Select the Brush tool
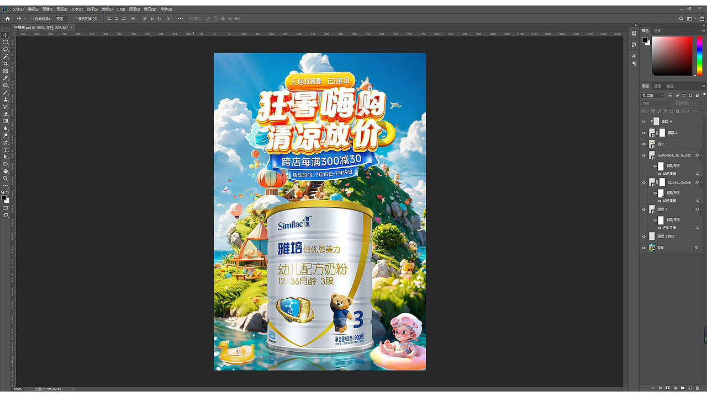Screen dimensions: 707x397 pyautogui.click(x=6, y=92)
